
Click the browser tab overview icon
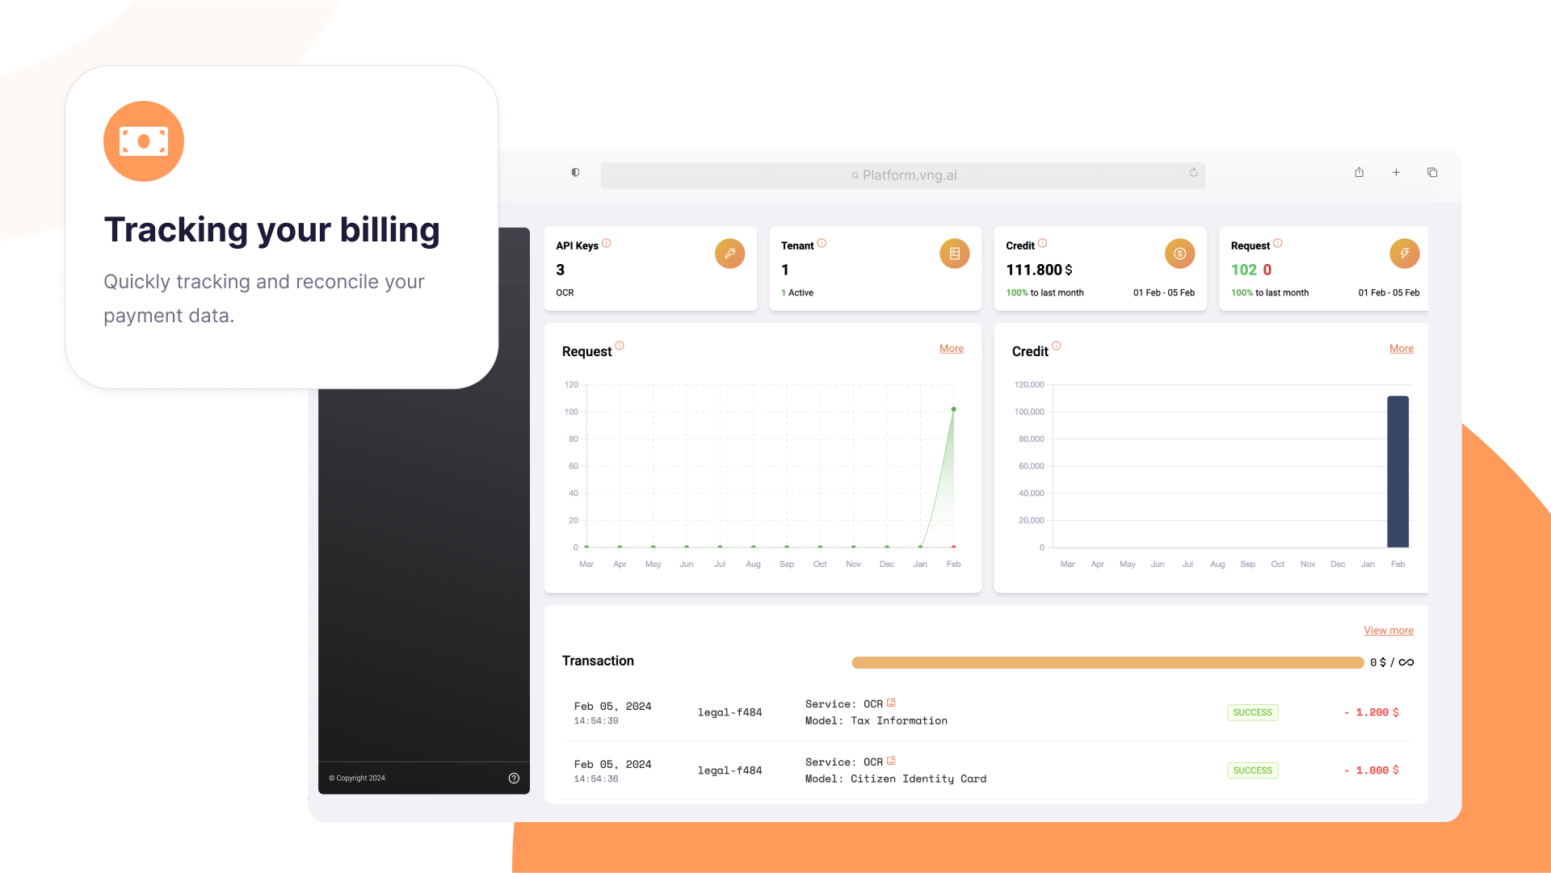[1432, 173]
